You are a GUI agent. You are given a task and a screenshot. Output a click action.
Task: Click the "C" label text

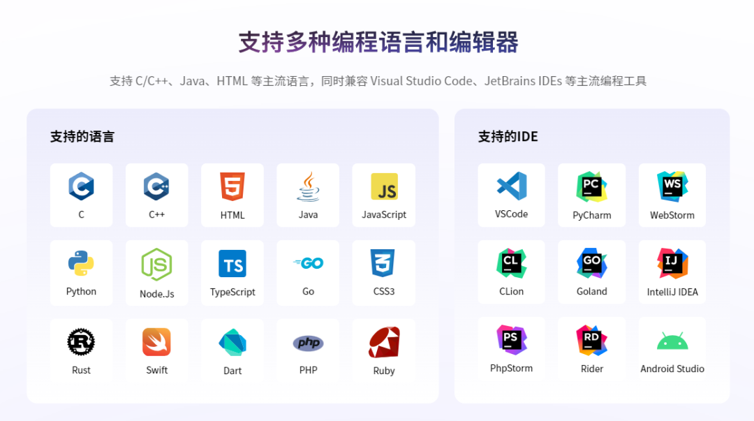[x=81, y=214]
